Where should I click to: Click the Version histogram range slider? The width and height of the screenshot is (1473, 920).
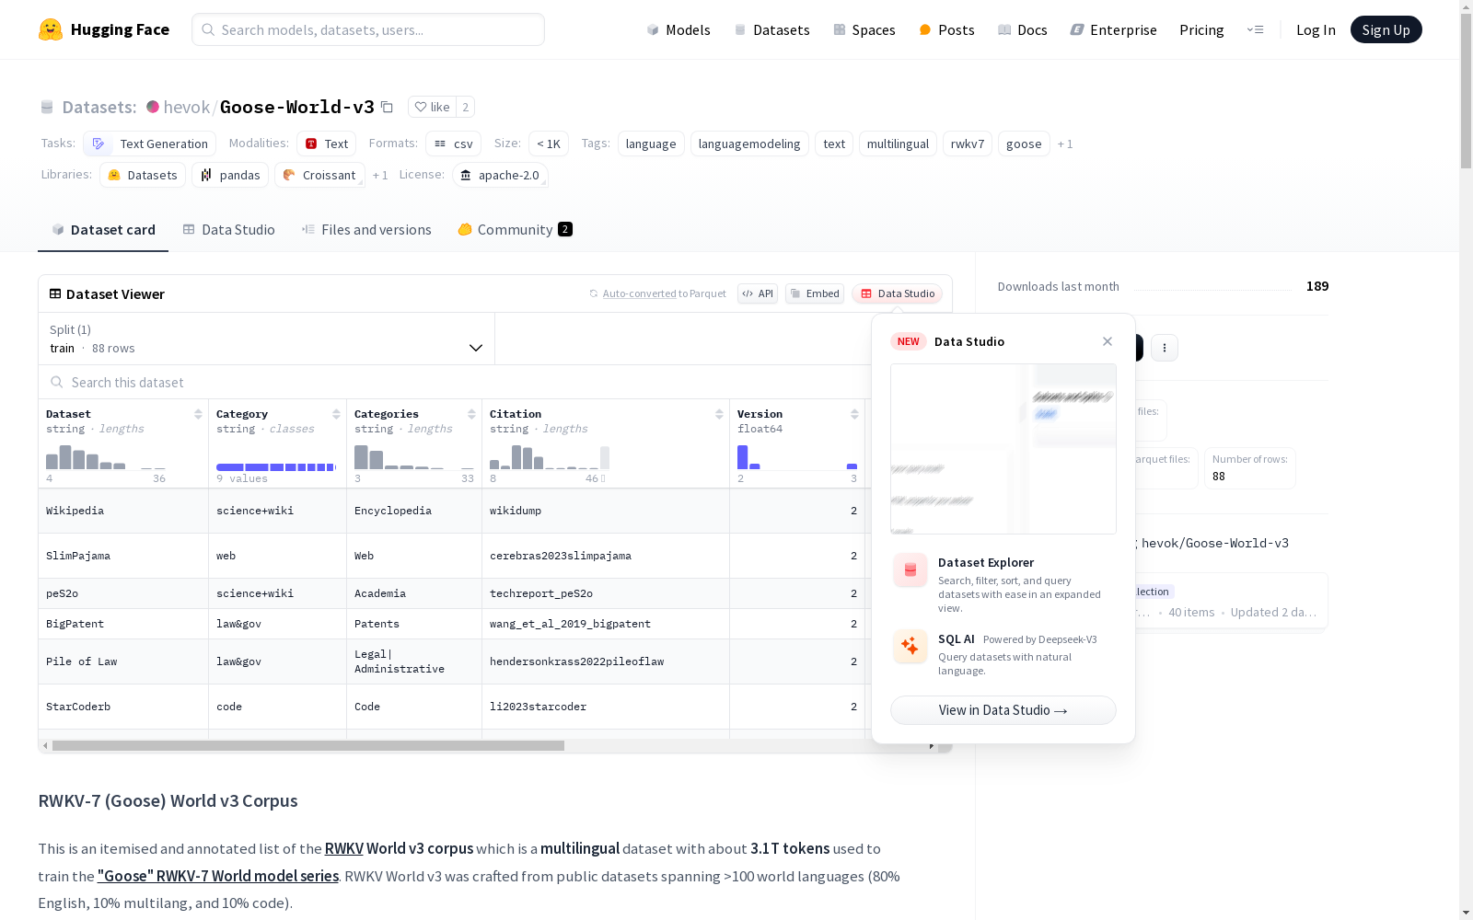(797, 457)
